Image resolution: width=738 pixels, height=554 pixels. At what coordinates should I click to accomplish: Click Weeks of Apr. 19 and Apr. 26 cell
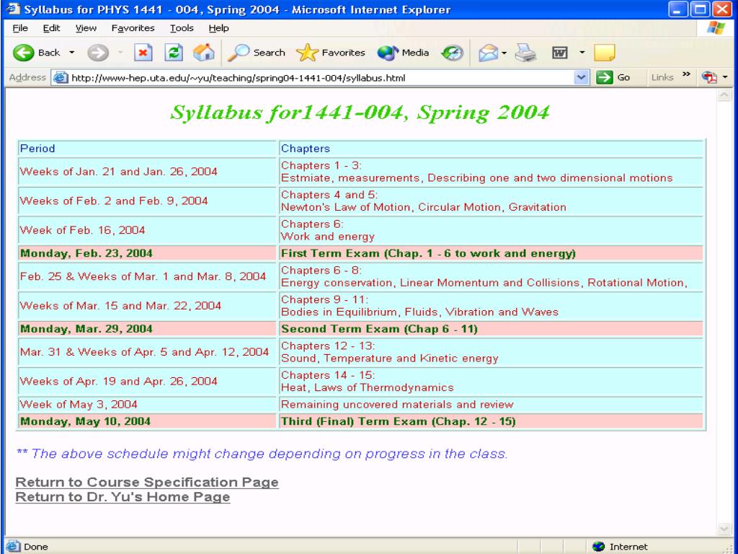[x=147, y=381]
